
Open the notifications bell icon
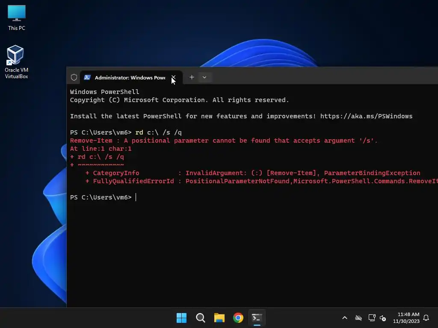426,318
